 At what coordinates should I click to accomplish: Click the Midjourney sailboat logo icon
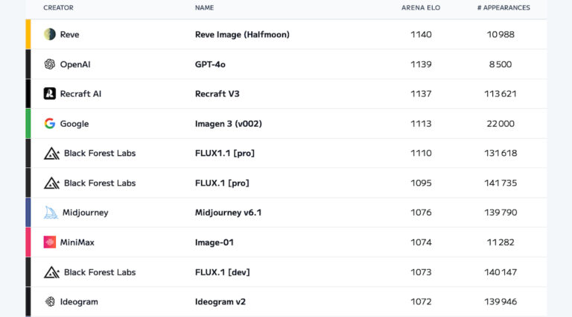[51, 213]
